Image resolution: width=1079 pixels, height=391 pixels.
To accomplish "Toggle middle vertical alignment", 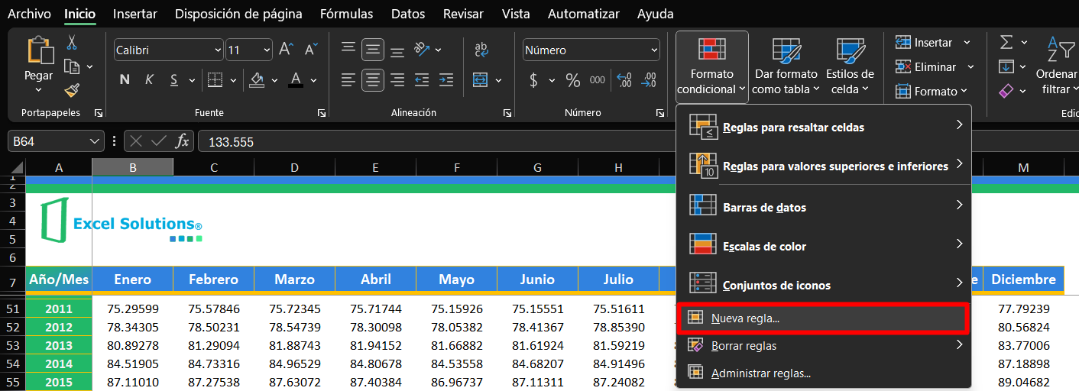I will point(373,50).
